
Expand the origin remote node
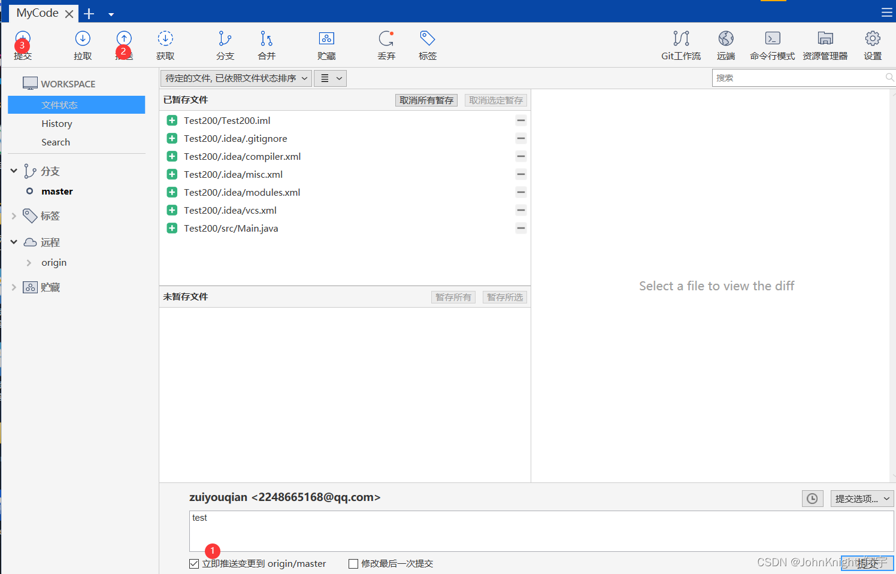click(x=29, y=263)
